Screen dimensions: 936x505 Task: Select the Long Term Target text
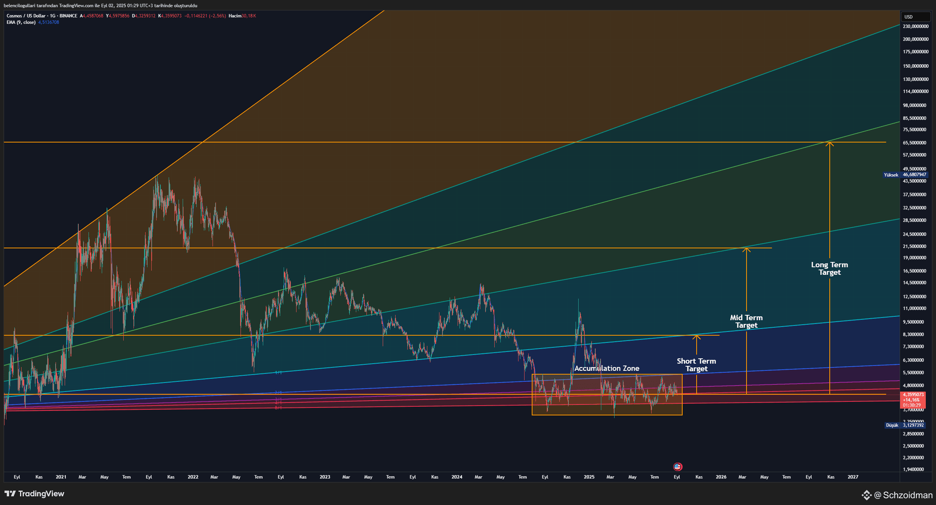(x=829, y=268)
